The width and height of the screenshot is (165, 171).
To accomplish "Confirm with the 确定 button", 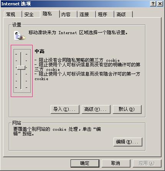I will (x=85, y=163).
